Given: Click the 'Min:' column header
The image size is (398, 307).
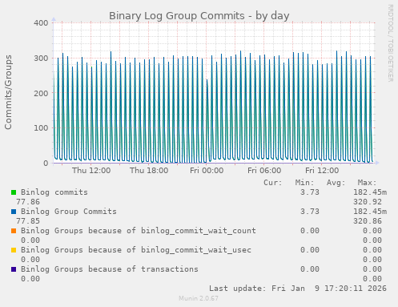Looking at the screenshot, I should pos(304,183).
